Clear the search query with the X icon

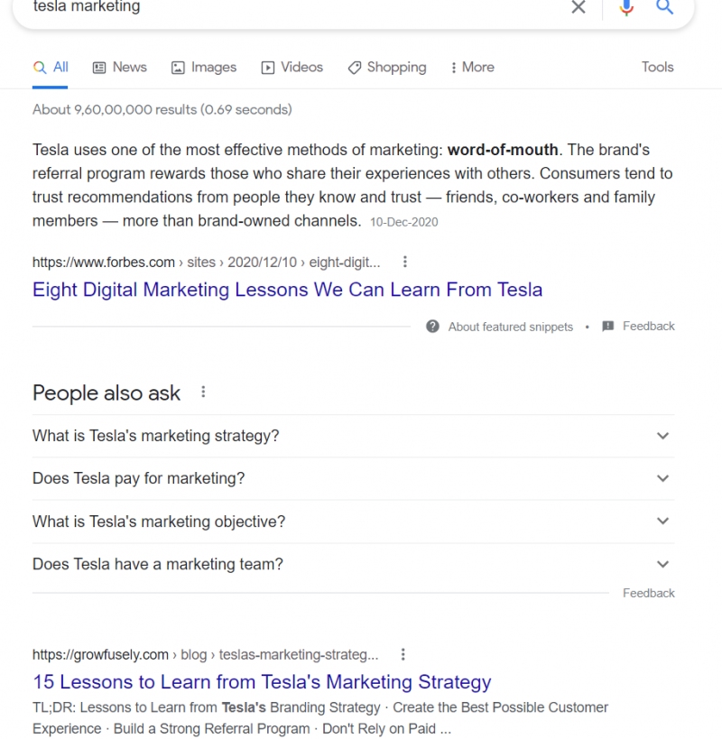(579, 7)
